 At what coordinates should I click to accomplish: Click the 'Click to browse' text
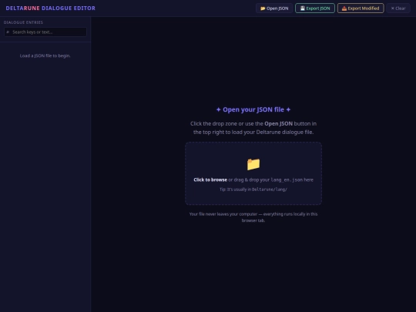[210, 179]
